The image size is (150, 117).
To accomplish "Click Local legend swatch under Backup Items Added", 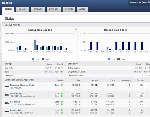I will 33,59.
